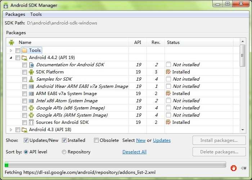Click the red stop hand icon
The height and width of the screenshot is (180, 252).
tap(234, 168)
